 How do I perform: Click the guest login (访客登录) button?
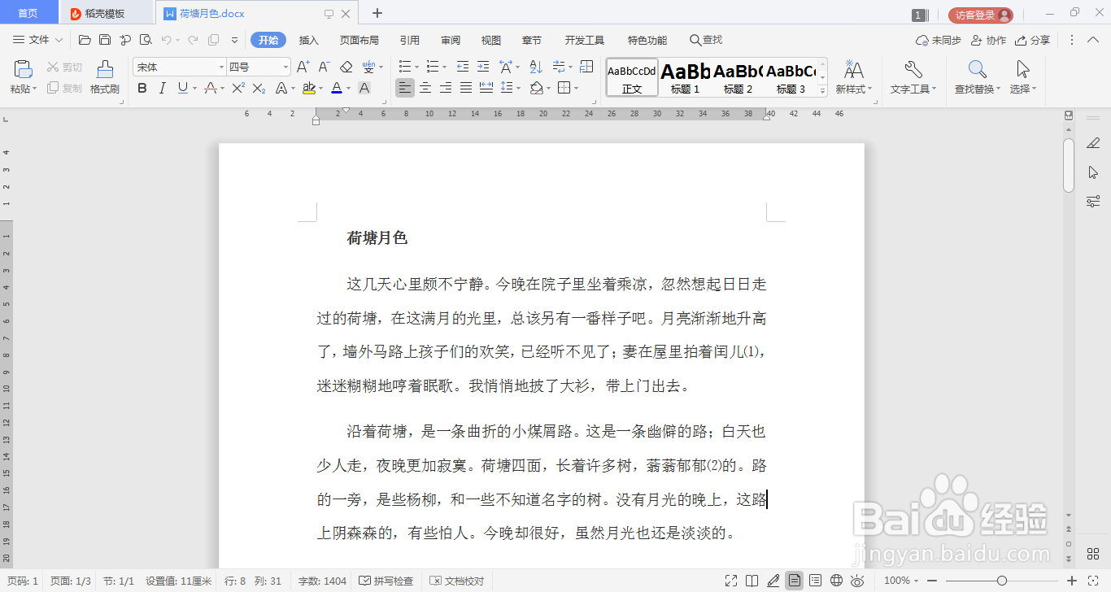[981, 15]
